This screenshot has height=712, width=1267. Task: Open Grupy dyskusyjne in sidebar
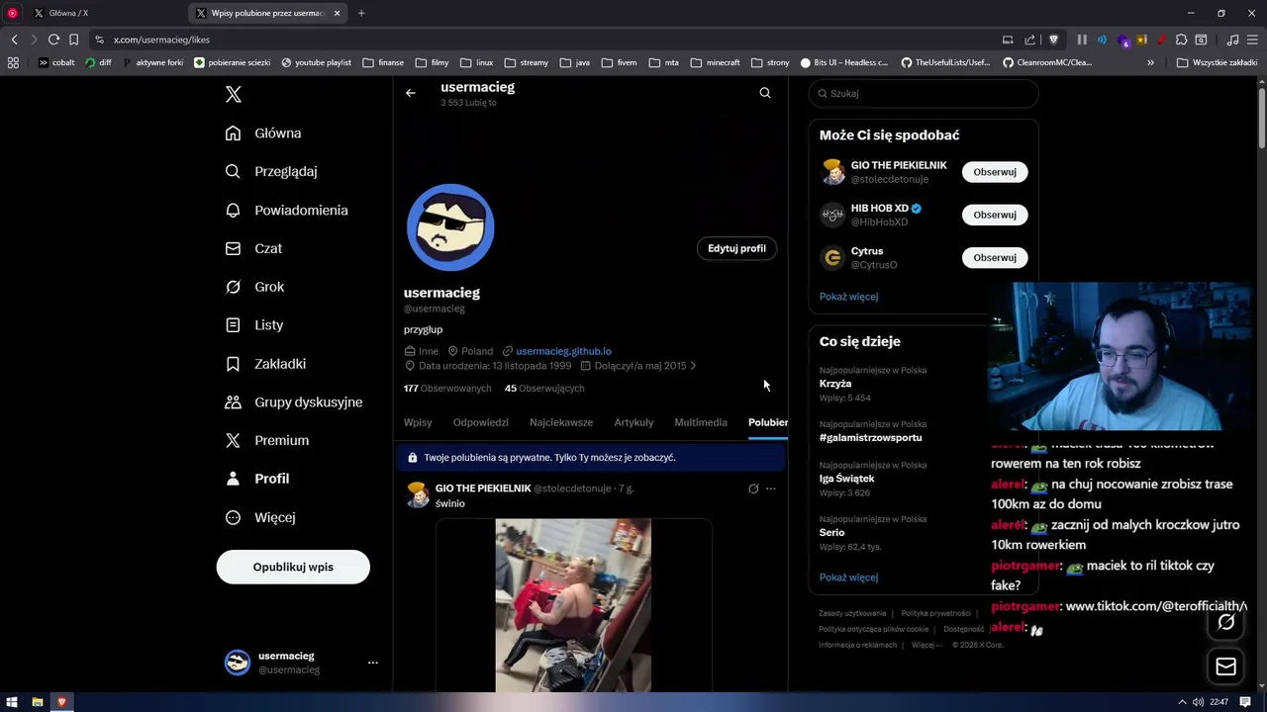(x=294, y=402)
